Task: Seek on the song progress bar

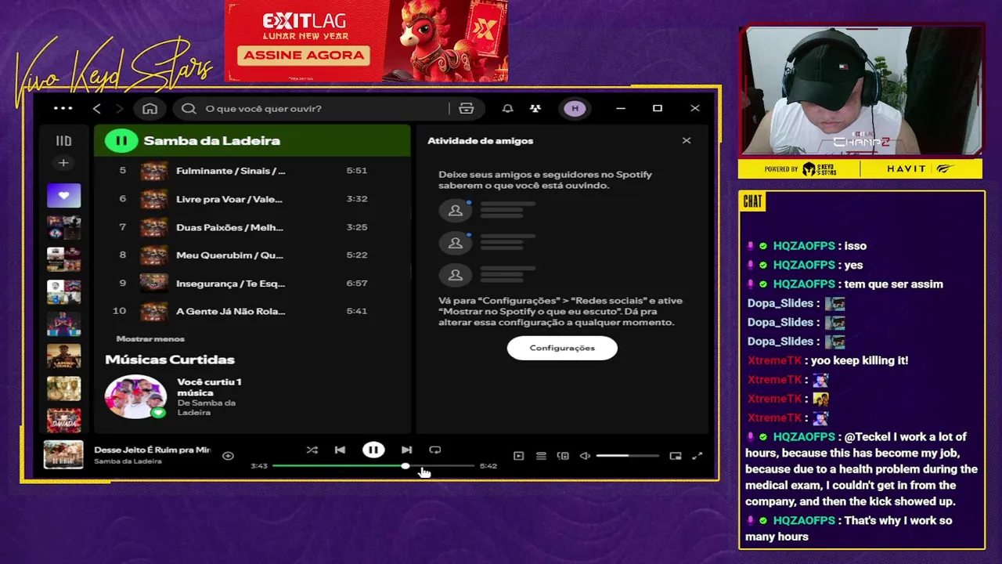Action: coord(373,466)
